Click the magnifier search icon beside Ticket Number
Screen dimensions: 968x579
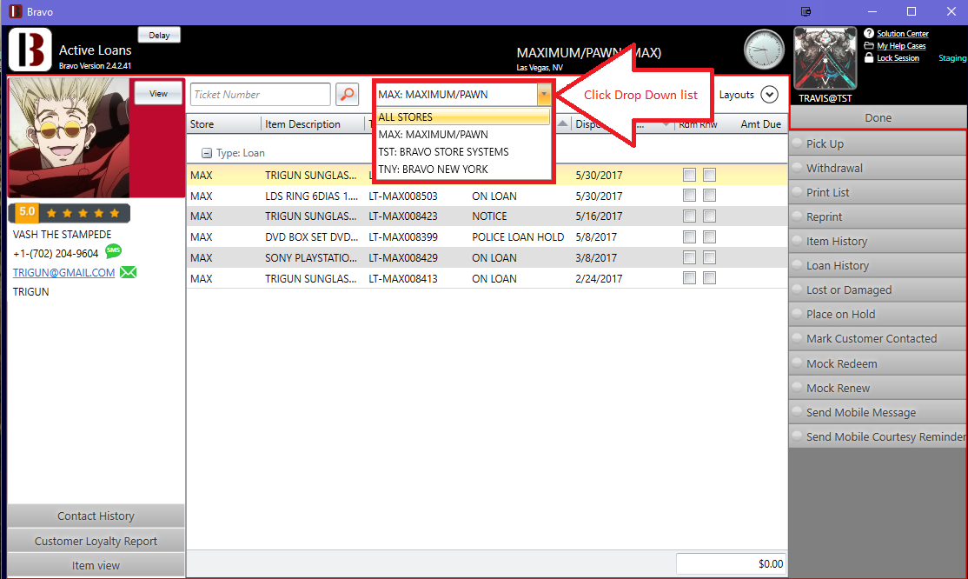click(x=348, y=95)
